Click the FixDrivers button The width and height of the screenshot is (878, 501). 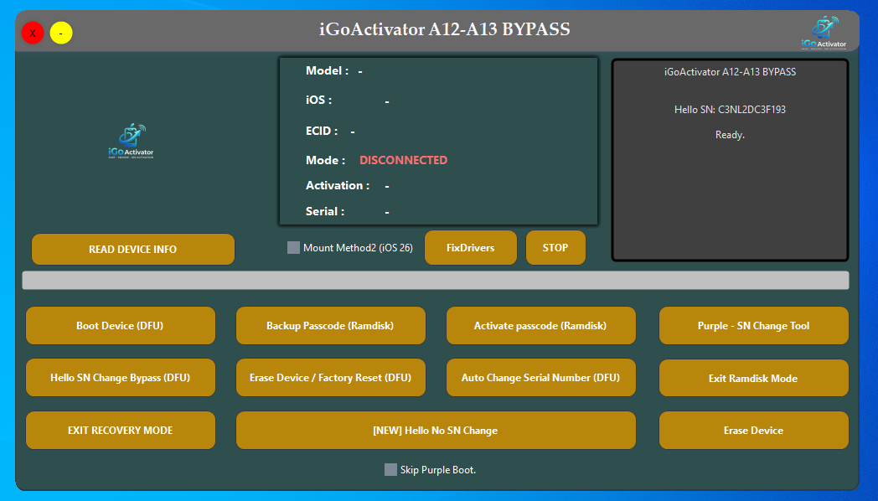pos(470,247)
